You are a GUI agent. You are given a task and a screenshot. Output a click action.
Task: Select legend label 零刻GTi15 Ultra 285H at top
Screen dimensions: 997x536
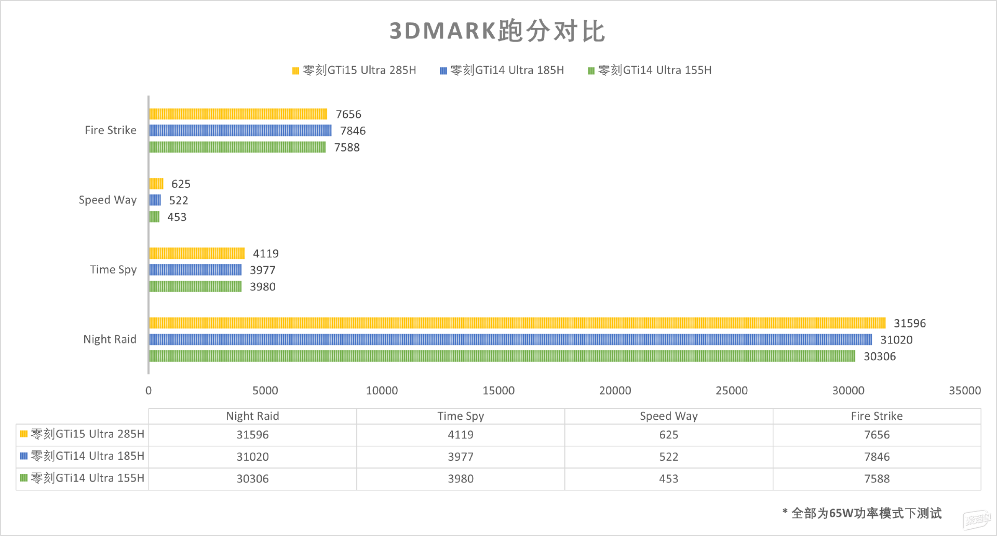(x=359, y=71)
